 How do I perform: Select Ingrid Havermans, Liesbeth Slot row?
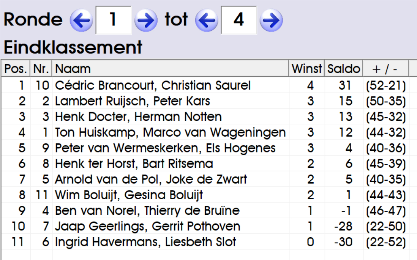pos(145,242)
